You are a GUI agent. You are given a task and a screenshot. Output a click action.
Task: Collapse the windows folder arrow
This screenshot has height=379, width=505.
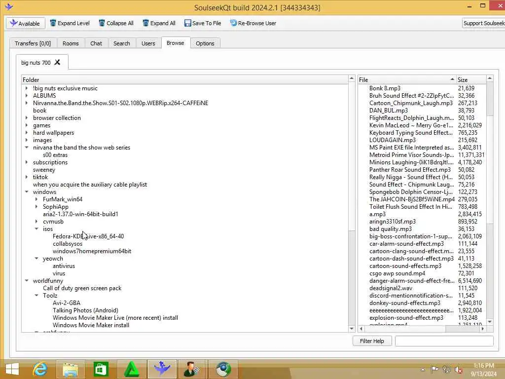(27, 192)
